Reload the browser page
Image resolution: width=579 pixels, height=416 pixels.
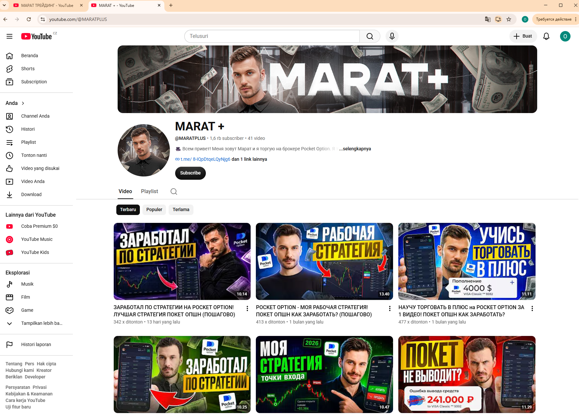29,19
